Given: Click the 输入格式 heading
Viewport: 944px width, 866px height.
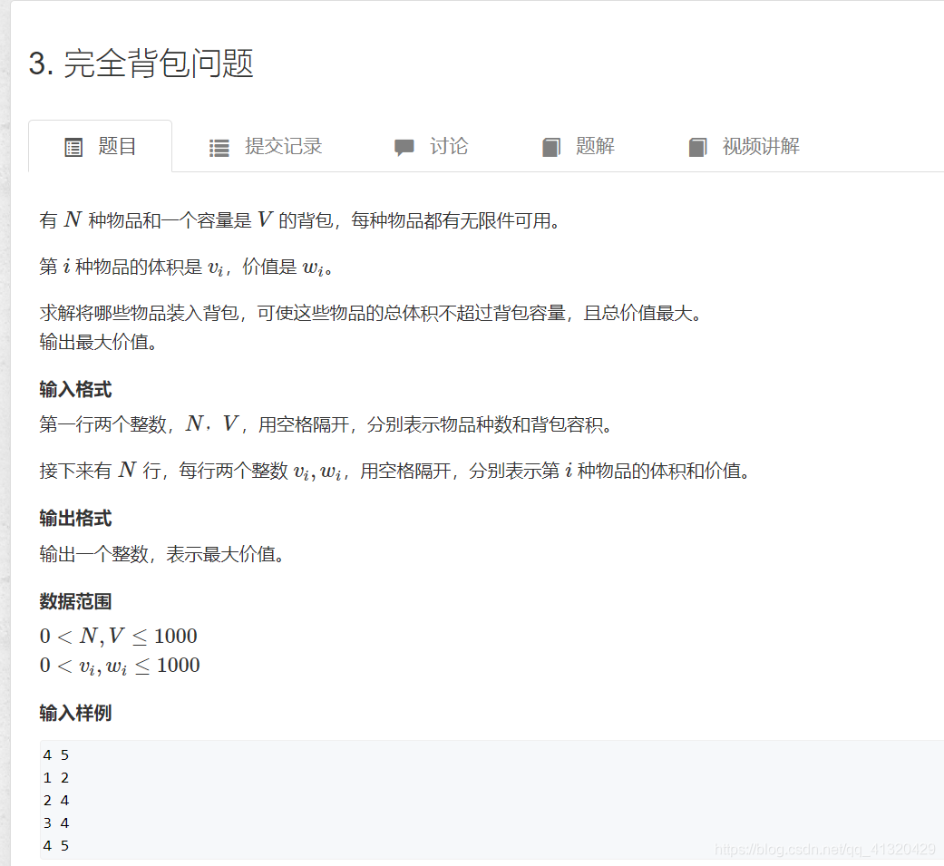Looking at the screenshot, I should point(75,390).
